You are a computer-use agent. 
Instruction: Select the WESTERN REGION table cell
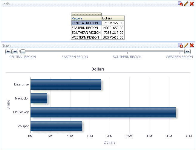coord(86,37)
